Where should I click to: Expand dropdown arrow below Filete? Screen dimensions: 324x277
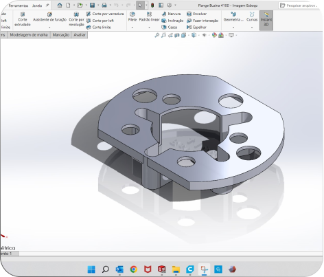pos(132,27)
